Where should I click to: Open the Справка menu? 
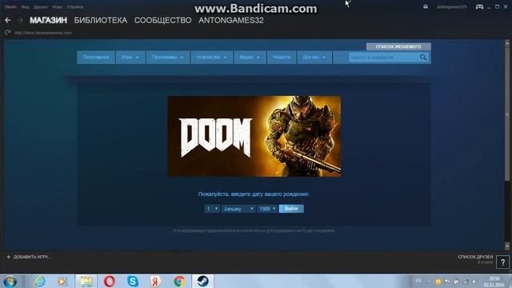pos(75,7)
